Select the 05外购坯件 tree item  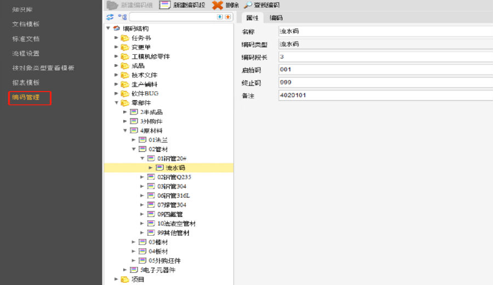[164, 260]
